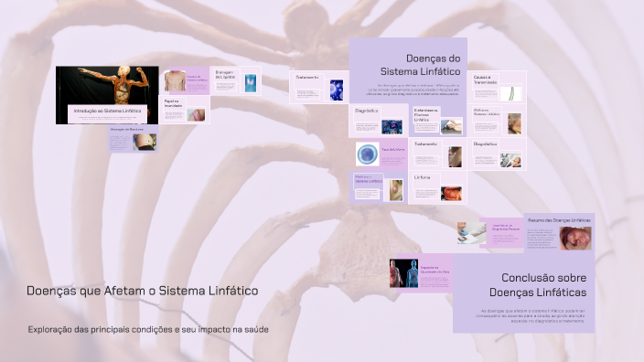This screenshot has height=362, width=644.
Task: Open the Diagnóstico slide with blue scan image
Action: 379,121
